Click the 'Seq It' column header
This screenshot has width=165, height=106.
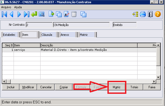pyautogui.click(x=8, y=45)
